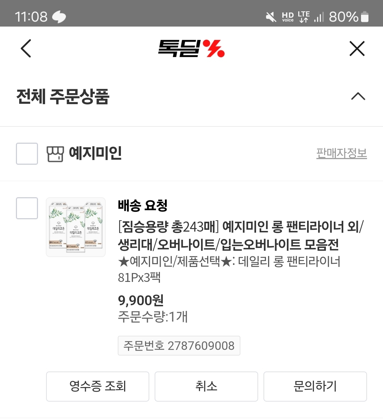Open the 판매자정보 link
Screen dimensions: 383x420
[x=341, y=153]
